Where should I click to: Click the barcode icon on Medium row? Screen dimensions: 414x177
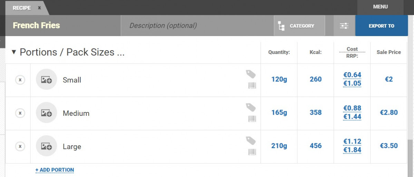pos(252,119)
